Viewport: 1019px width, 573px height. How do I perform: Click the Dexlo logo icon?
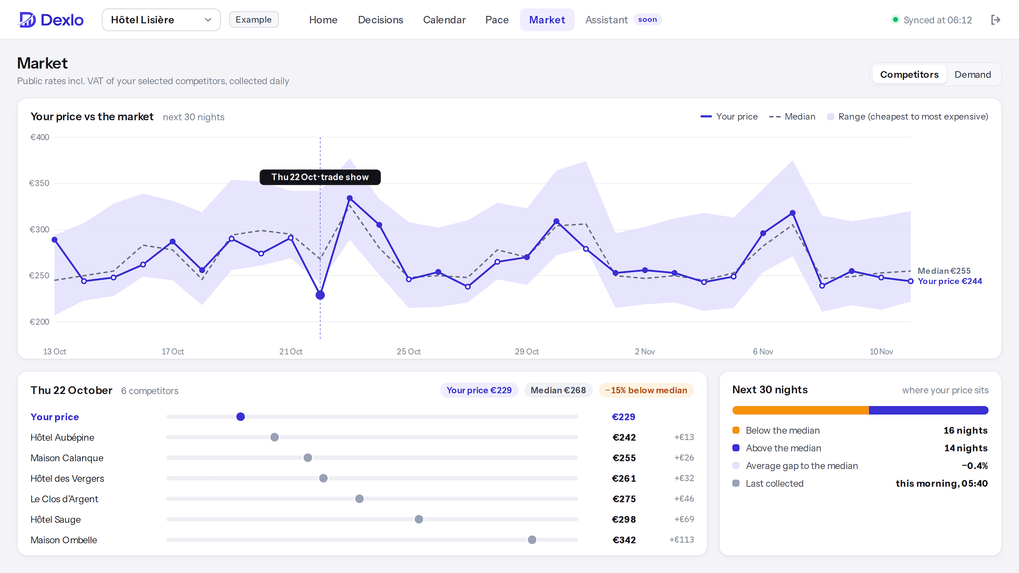coord(27,20)
